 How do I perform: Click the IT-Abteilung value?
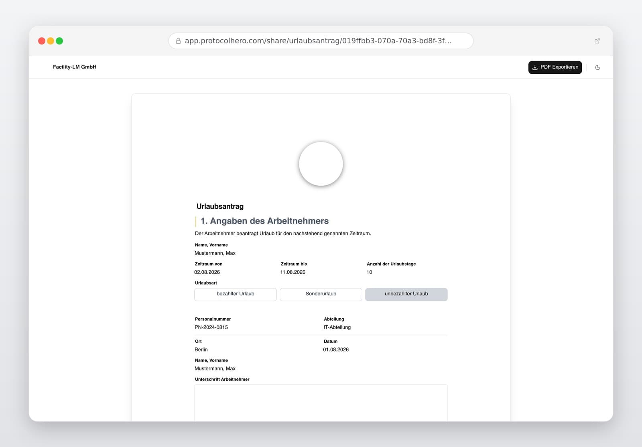(337, 327)
